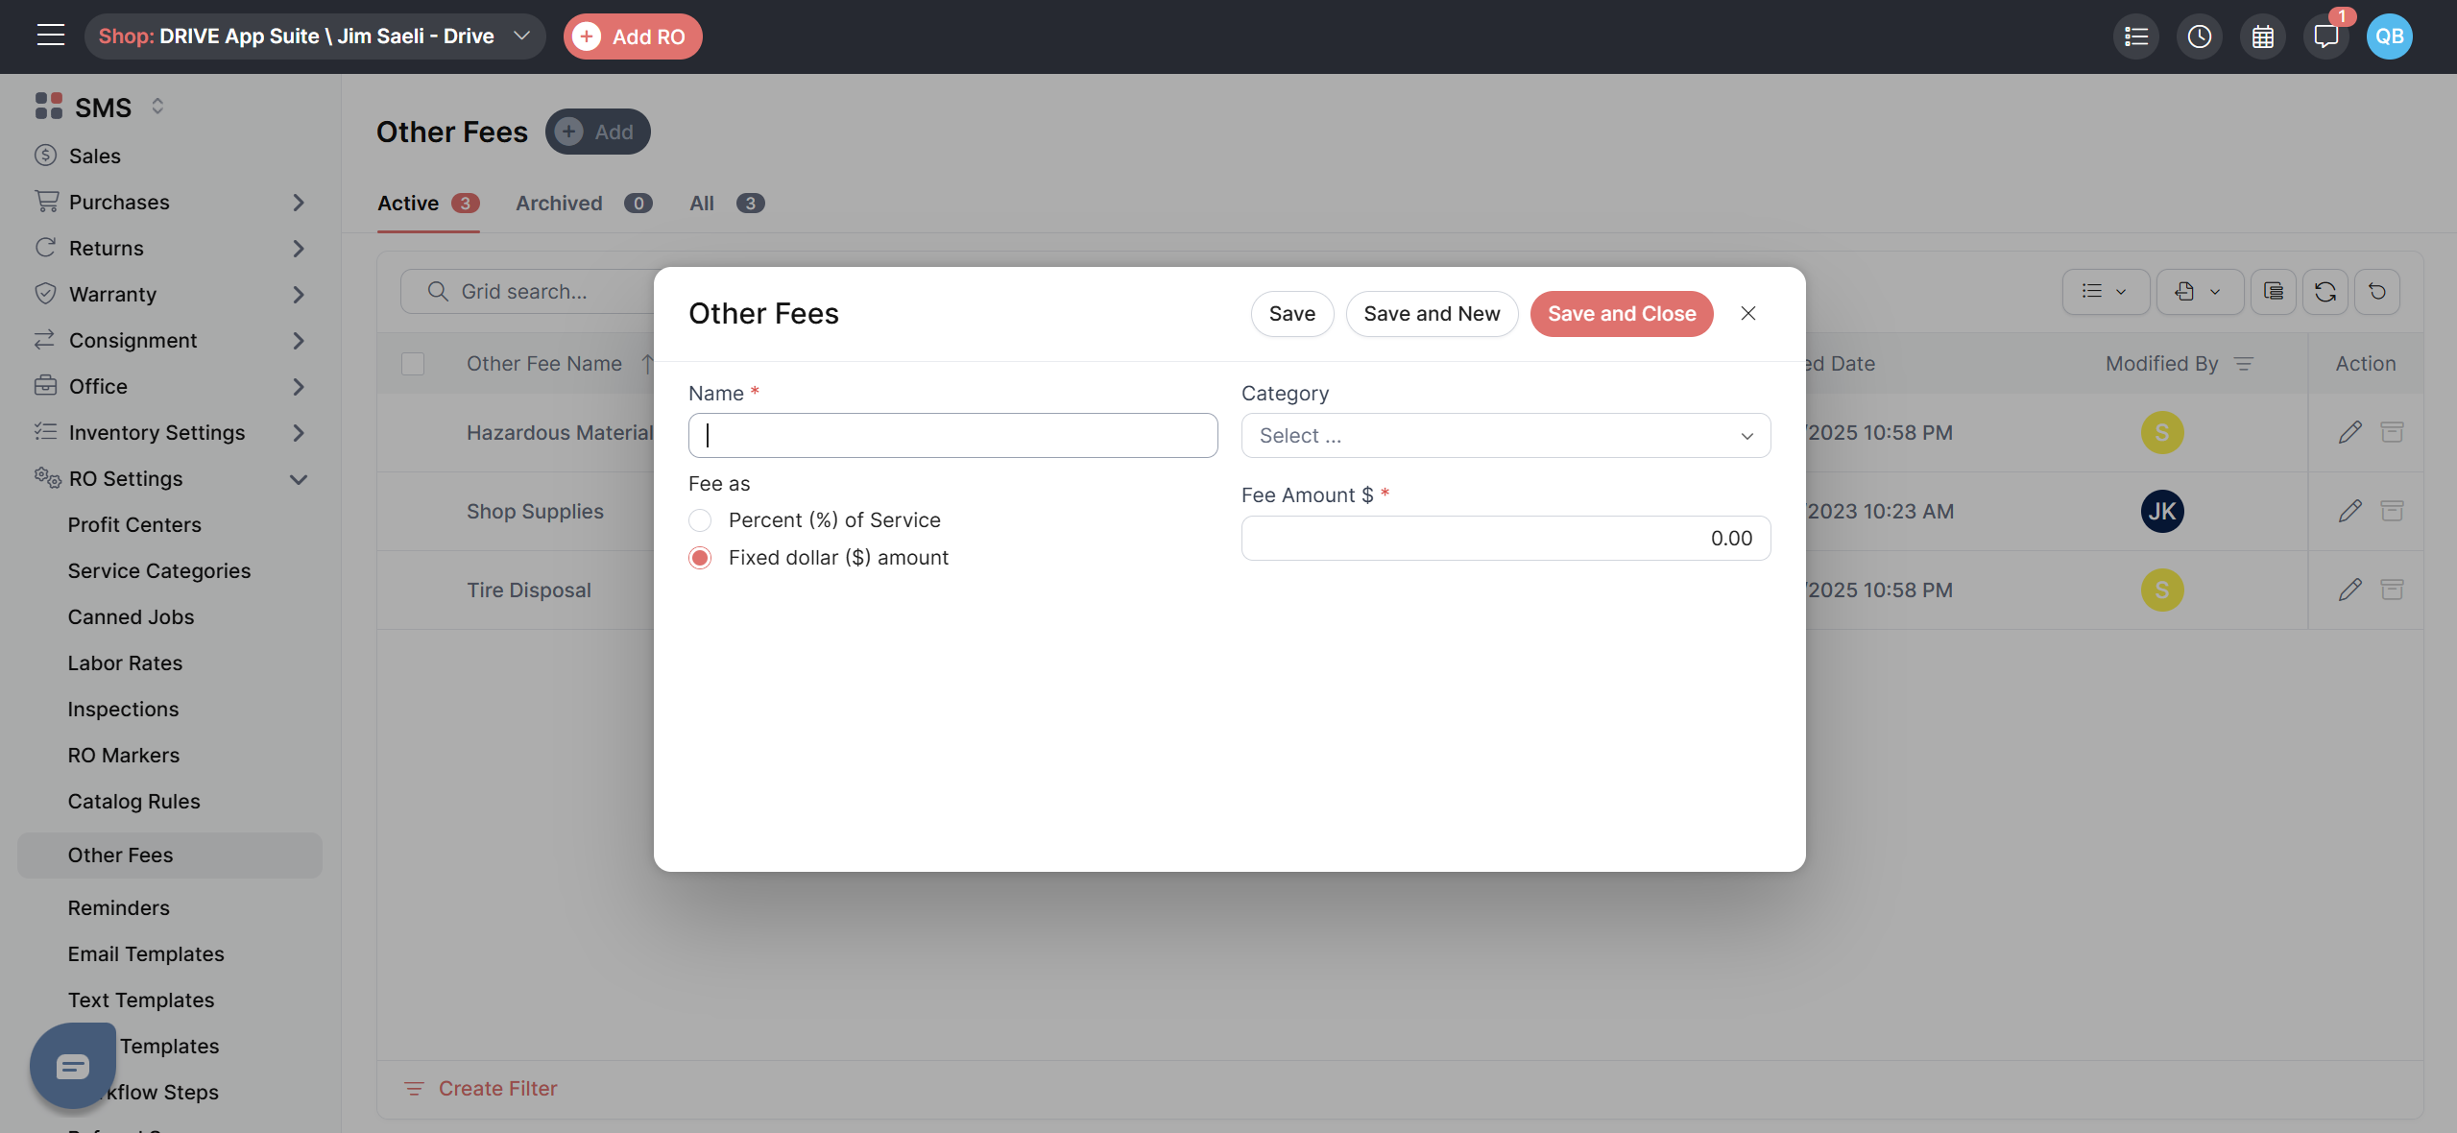Select Fixed dollar ($) amount radio
Viewport: 2457px width, 1133px height.
(700, 558)
